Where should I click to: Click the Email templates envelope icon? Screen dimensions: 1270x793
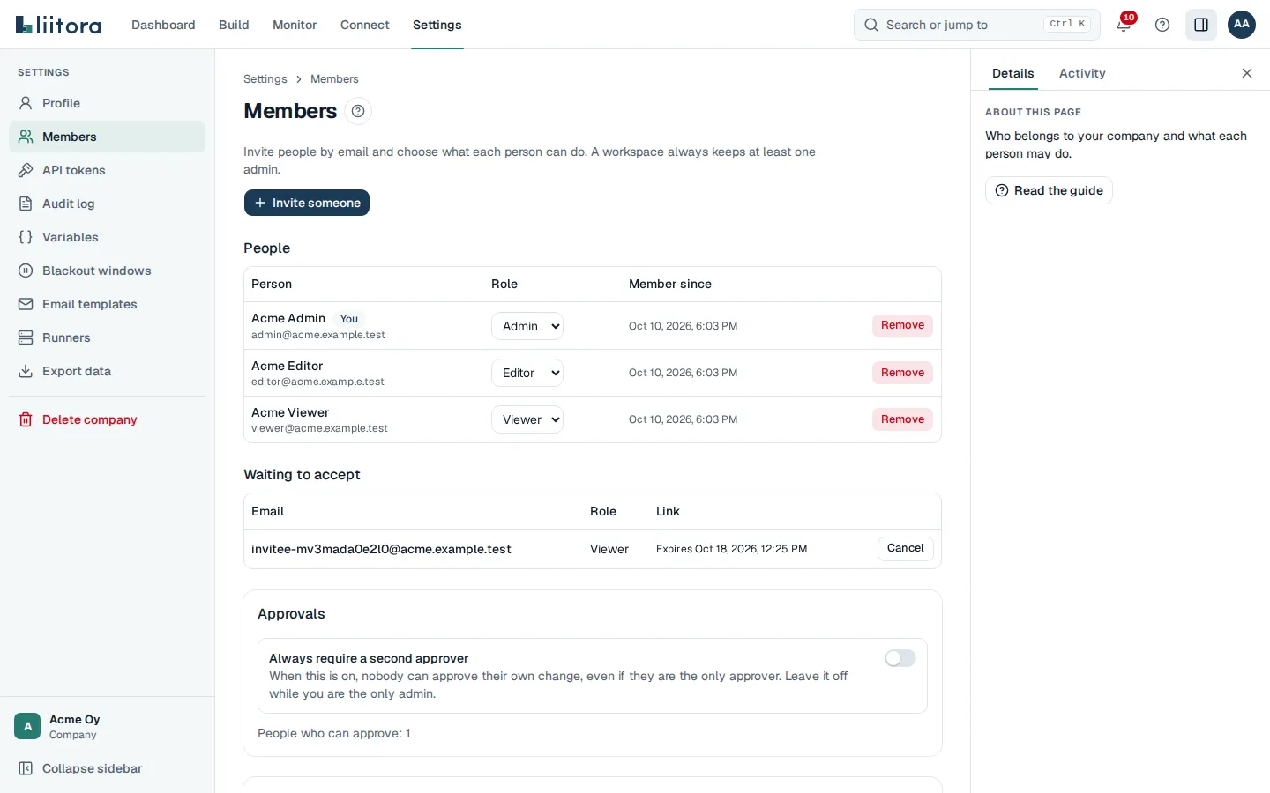(x=26, y=304)
